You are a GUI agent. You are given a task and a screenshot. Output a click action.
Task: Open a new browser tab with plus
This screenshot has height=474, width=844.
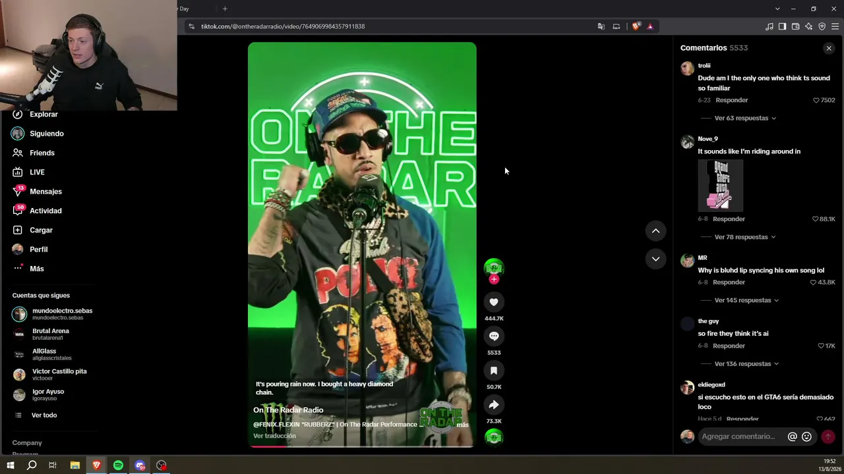click(x=225, y=9)
